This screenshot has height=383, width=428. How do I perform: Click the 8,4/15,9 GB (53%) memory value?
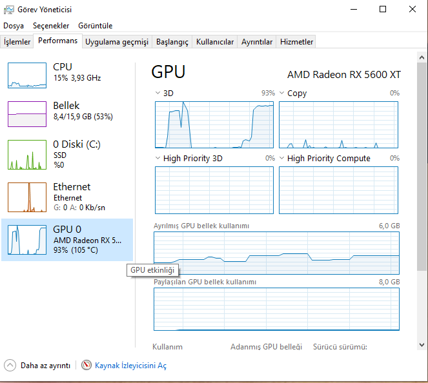pos(83,117)
